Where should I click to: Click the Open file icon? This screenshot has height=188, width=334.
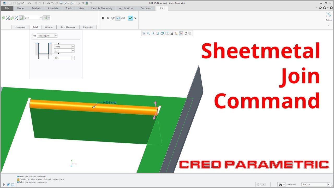14,3
